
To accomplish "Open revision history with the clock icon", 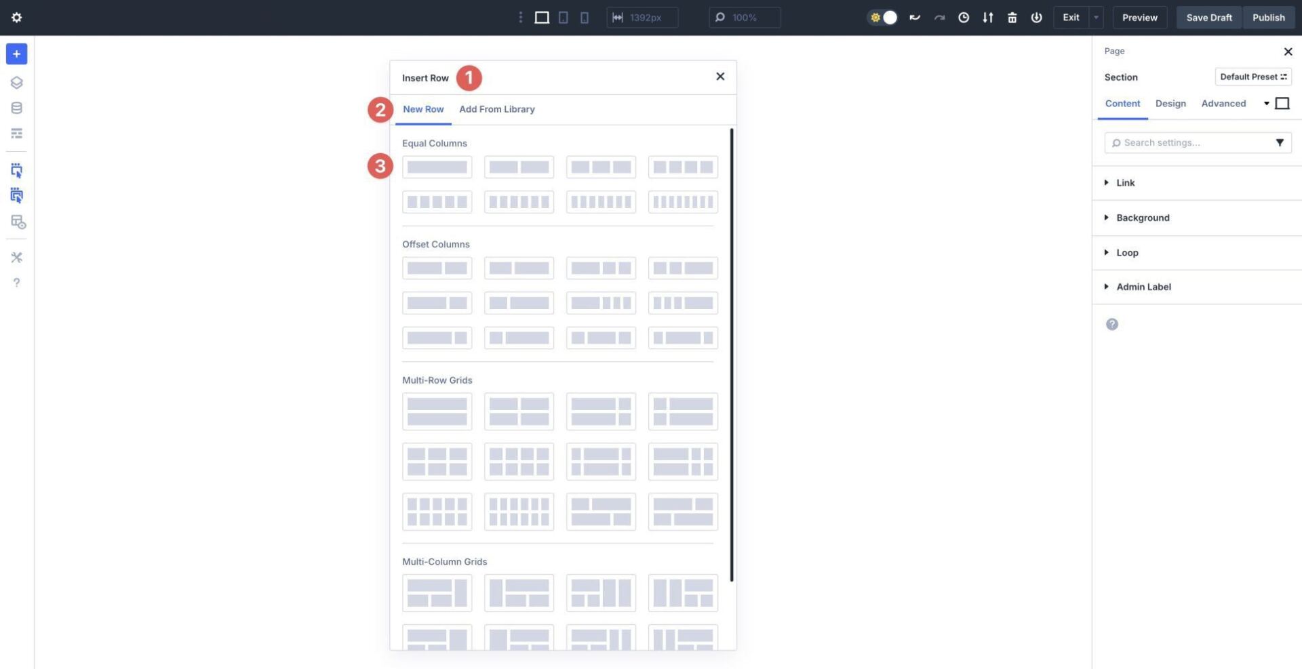I will pos(964,18).
